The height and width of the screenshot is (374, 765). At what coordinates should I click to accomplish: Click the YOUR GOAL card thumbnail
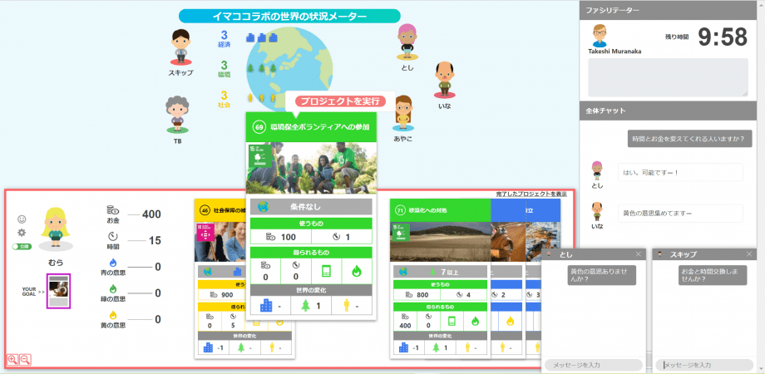coord(59,293)
